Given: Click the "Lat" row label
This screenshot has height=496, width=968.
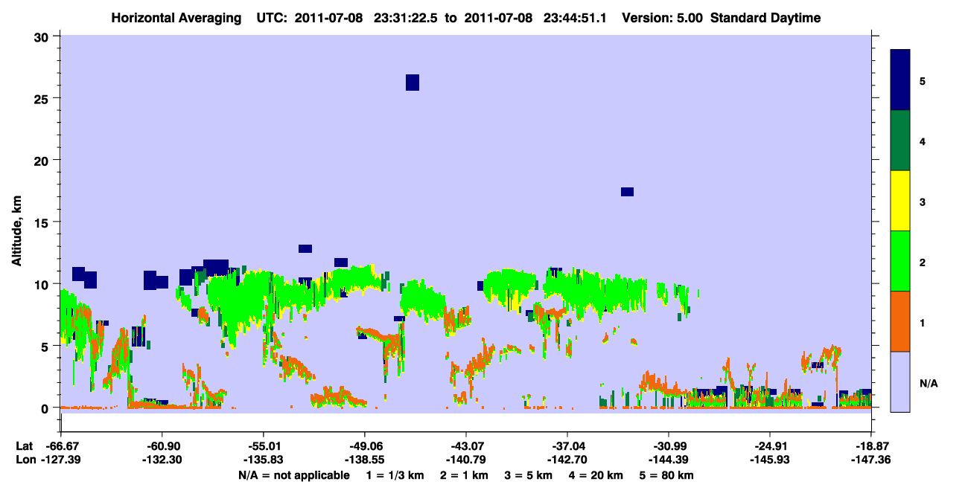Looking at the screenshot, I should coord(24,446).
